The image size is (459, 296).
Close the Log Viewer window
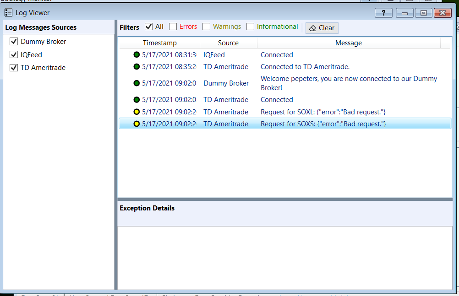[x=443, y=13]
